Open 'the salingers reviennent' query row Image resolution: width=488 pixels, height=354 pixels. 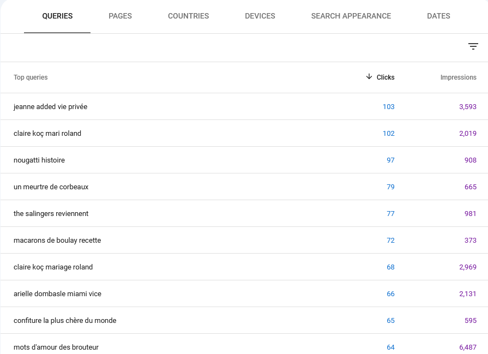click(51, 213)
